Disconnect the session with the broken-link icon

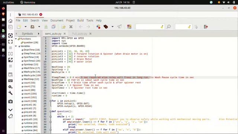click(10, 116)
